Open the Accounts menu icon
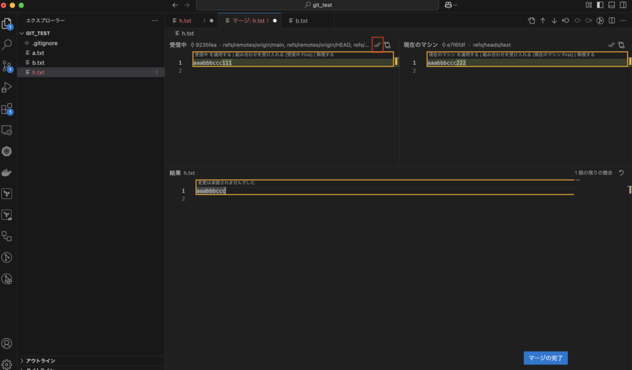 tap(7, 343)
